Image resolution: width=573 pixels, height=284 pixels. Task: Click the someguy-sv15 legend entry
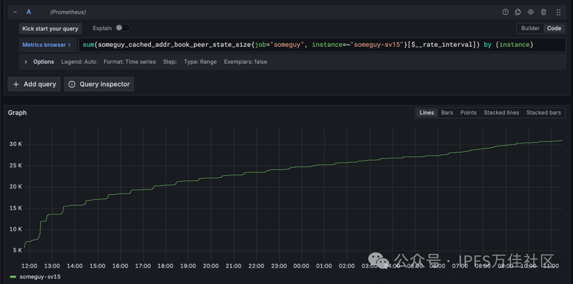click(40, 277)
